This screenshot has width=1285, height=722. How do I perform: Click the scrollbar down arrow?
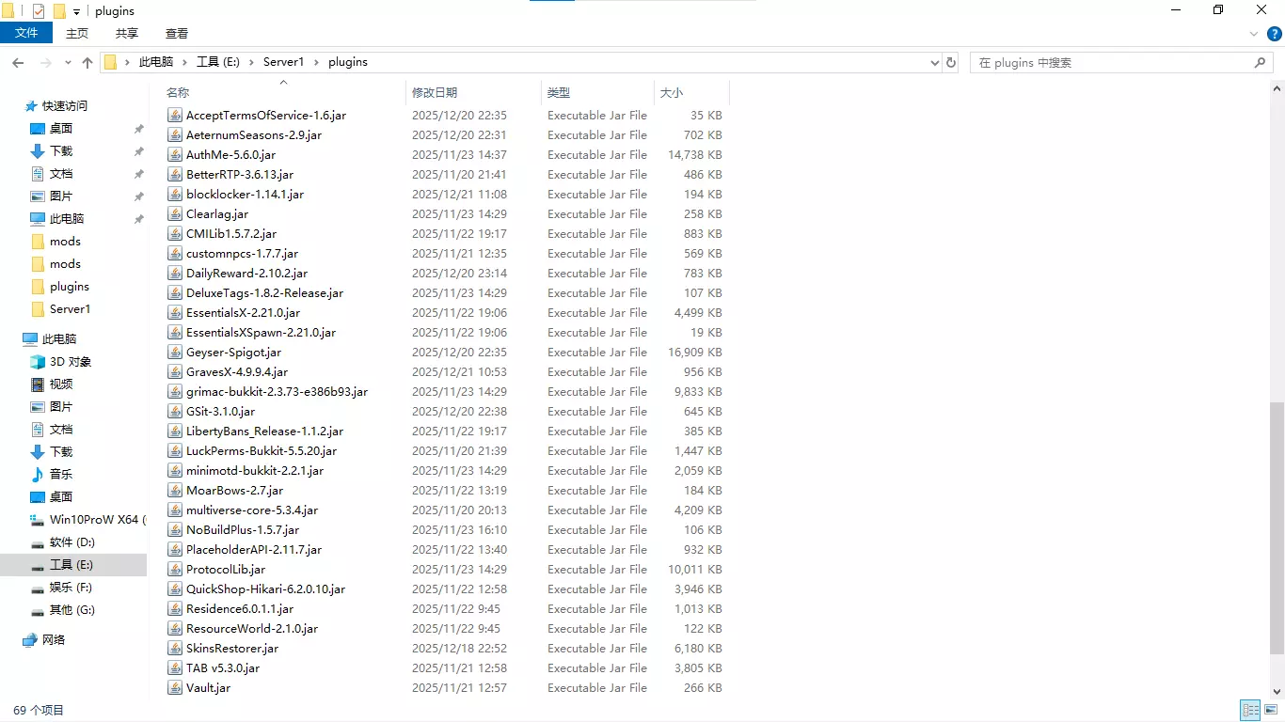coord(1277,692)
